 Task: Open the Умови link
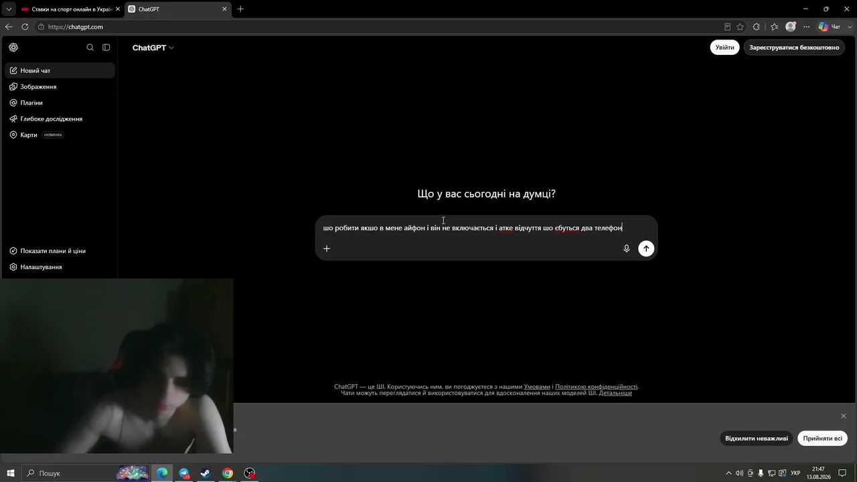click(537, 387)
